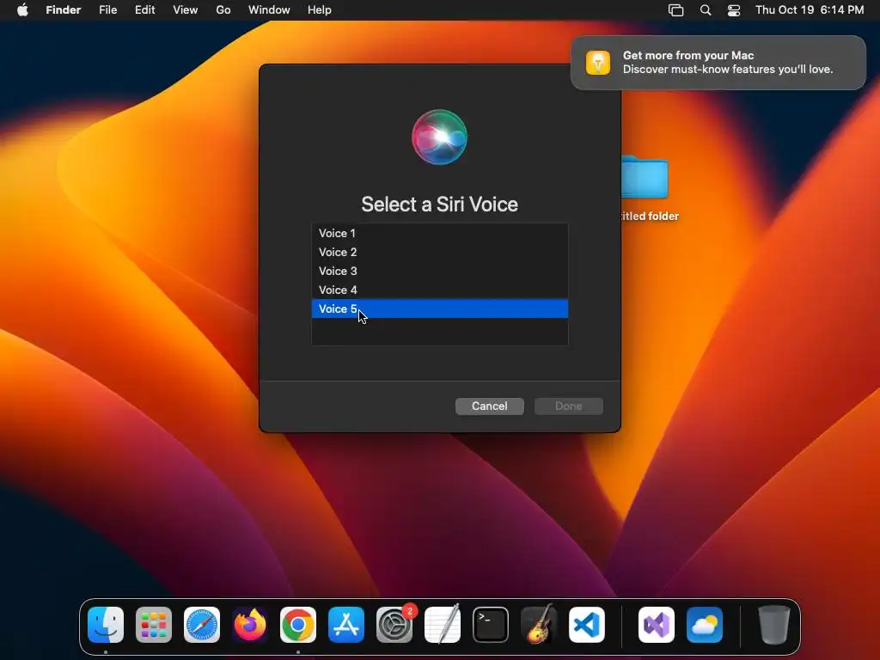Open the Trash in the Dock

coord(774,625)
